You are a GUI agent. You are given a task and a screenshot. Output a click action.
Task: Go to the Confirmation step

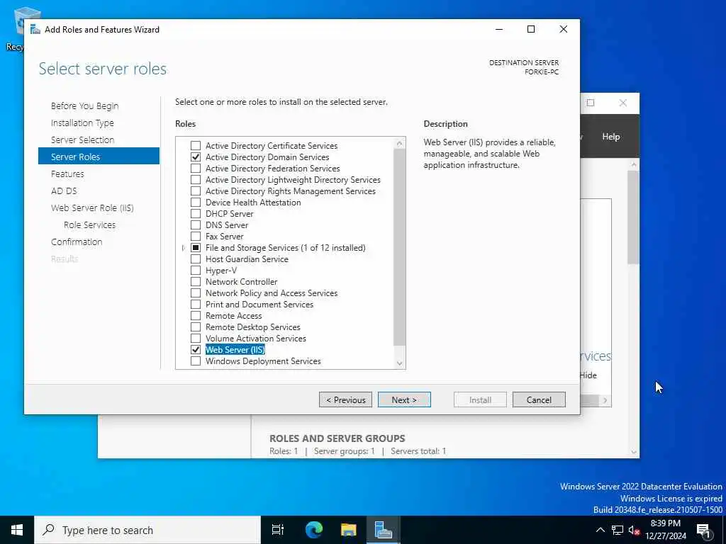[77, 242]
